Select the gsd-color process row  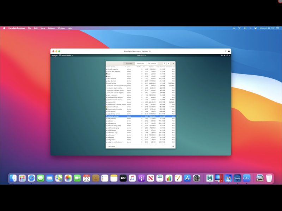[x=140, y=121]
